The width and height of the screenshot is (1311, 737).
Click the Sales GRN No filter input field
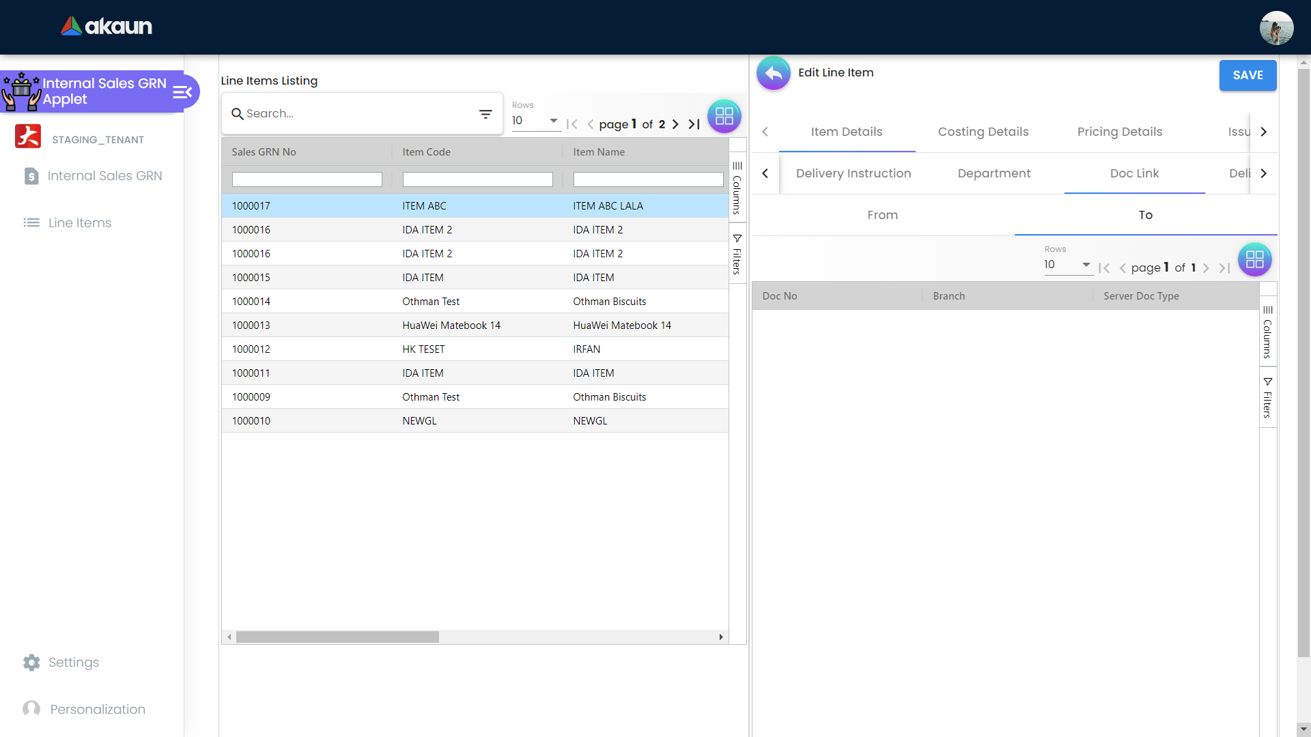307,179
